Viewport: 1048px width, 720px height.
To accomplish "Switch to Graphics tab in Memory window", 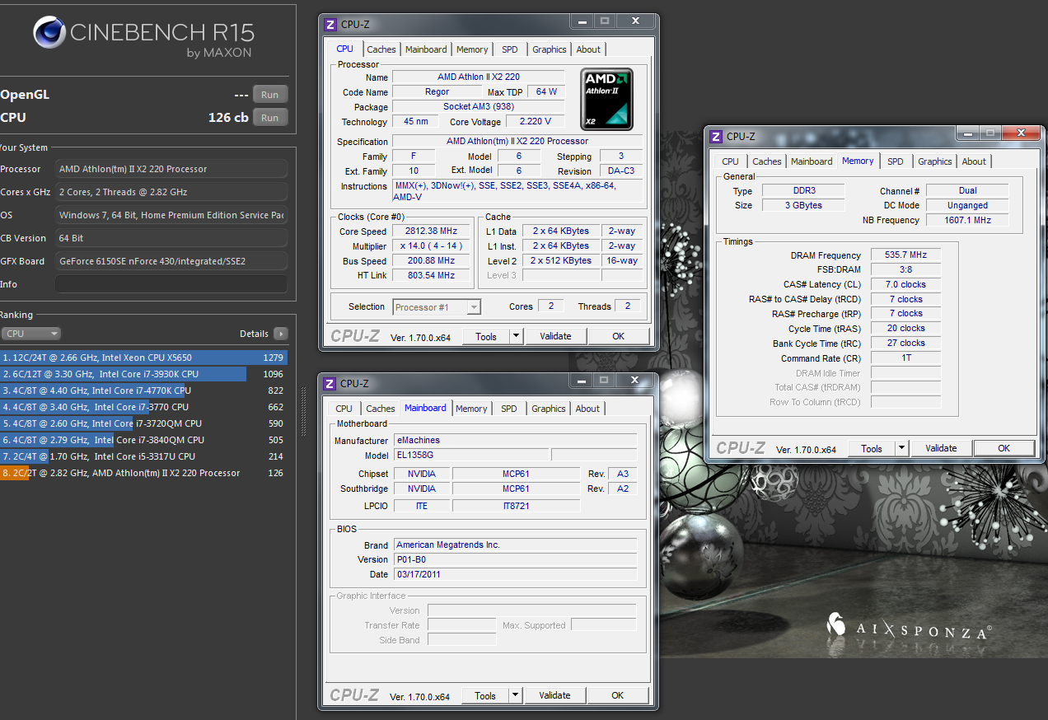I will 935,161.
